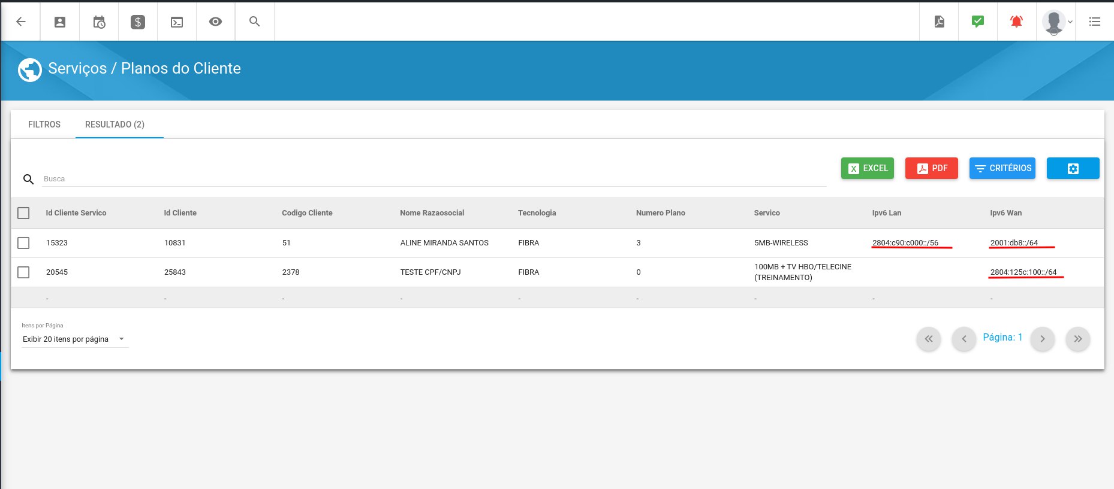Open the blue table settings gear button
The width and height of the screenshot is (1114, 489).
coord(1073,168)
